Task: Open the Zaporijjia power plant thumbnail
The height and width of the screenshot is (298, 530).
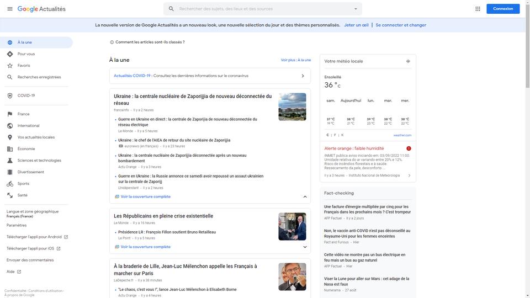Action: [293, 107]
